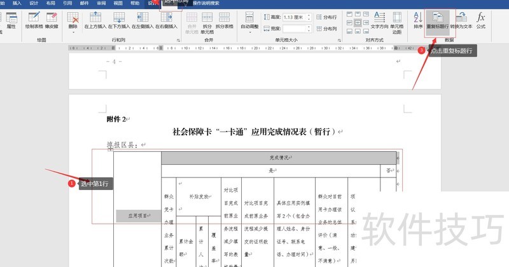Switch to the Insert (插入) tab
This screenshot has width=509, height=267.
17,3
